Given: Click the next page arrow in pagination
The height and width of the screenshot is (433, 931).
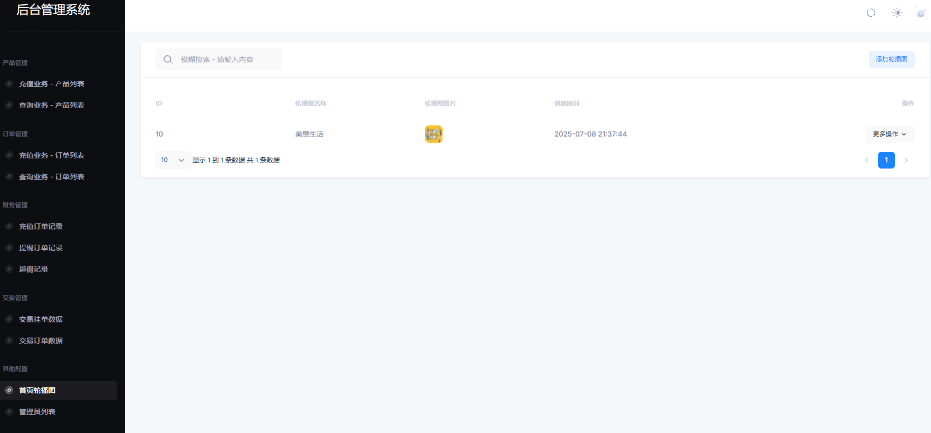Looking at the screenshot, I should tap(906, 160).
